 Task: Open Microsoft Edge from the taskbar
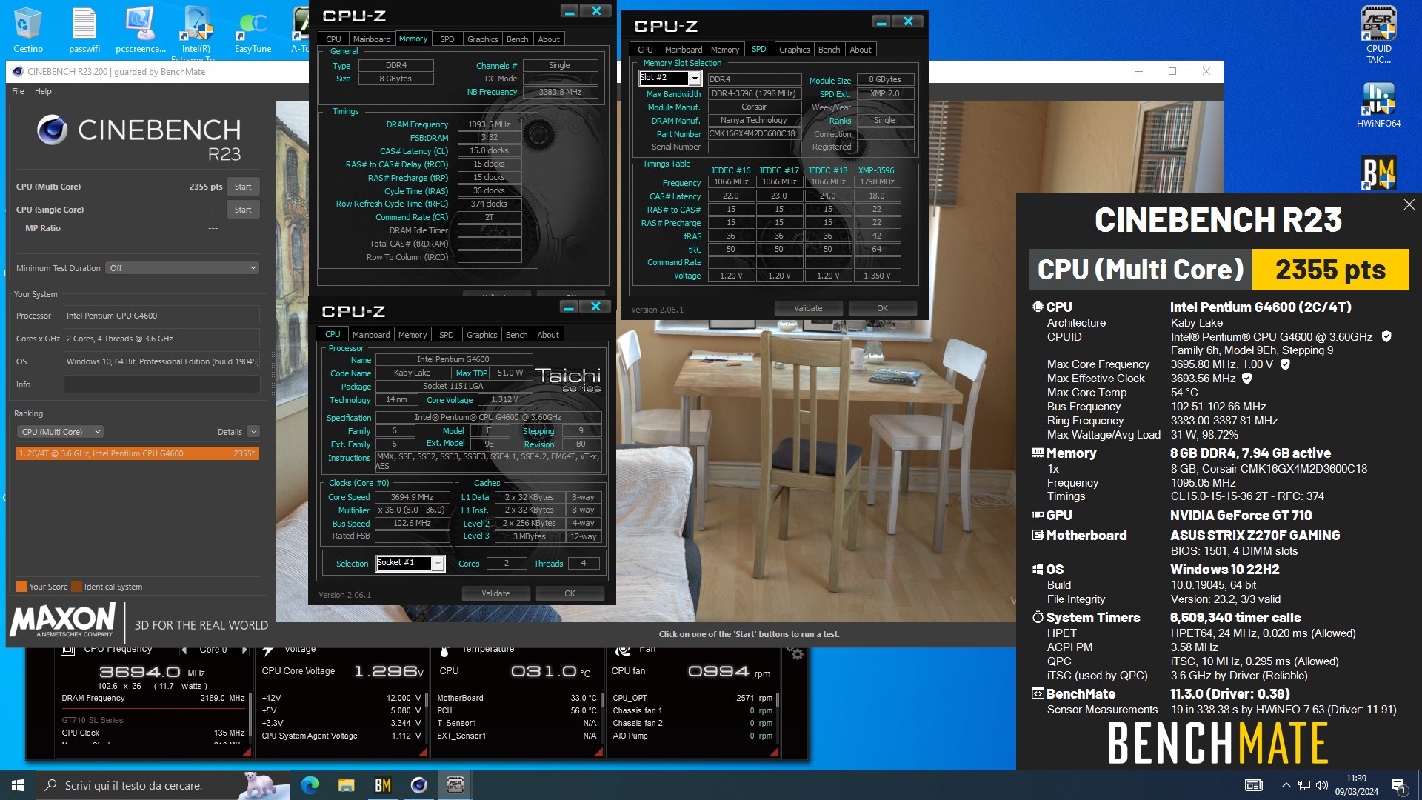tap(310, 785)
